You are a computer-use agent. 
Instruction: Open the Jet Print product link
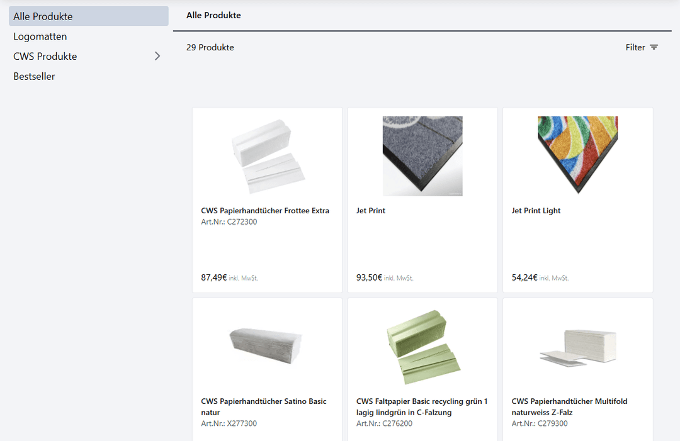point(371,210)
